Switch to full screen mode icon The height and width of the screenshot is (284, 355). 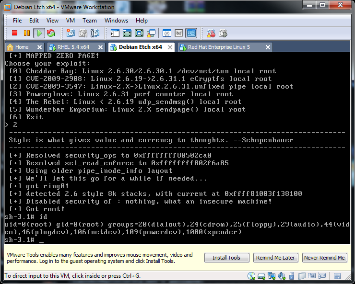(139, 33)
